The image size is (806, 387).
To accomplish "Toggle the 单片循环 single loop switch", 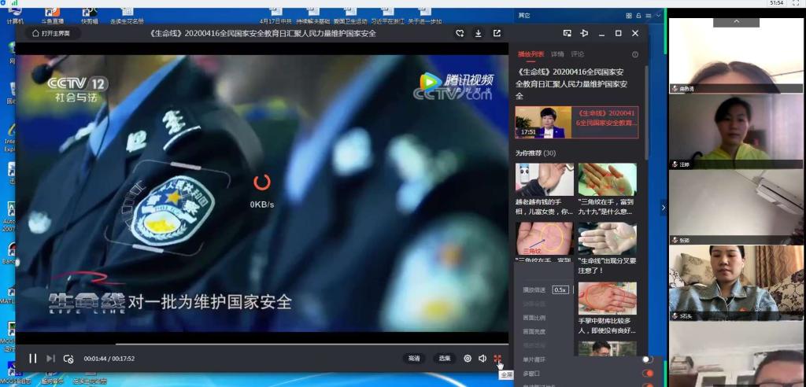I will point(648,359).
